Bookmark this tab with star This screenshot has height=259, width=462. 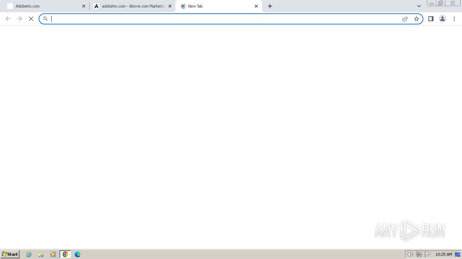tap(417, 19)
